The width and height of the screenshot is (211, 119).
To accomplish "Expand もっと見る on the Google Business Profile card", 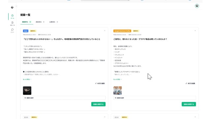I will tap(117, 79).
